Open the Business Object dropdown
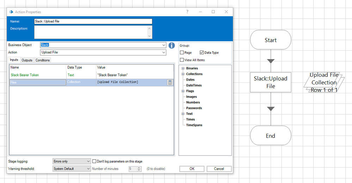The height and width of the screenshot is (183, 352). click(163, 45)
